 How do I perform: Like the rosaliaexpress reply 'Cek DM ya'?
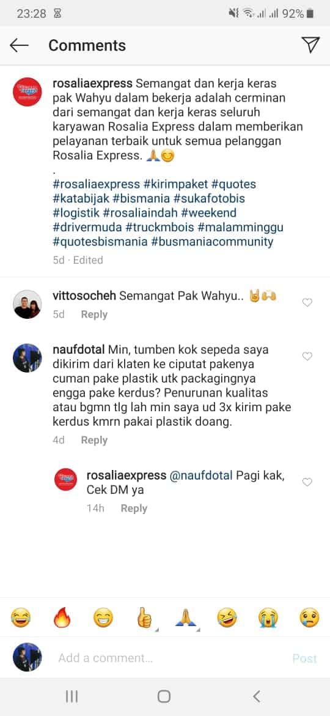click(x=307, y=482)
